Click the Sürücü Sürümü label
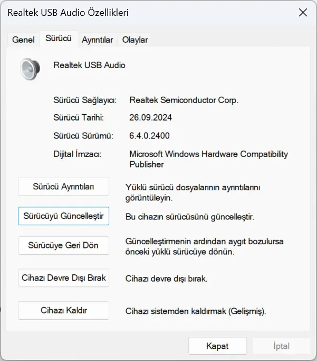 (83, 136)
